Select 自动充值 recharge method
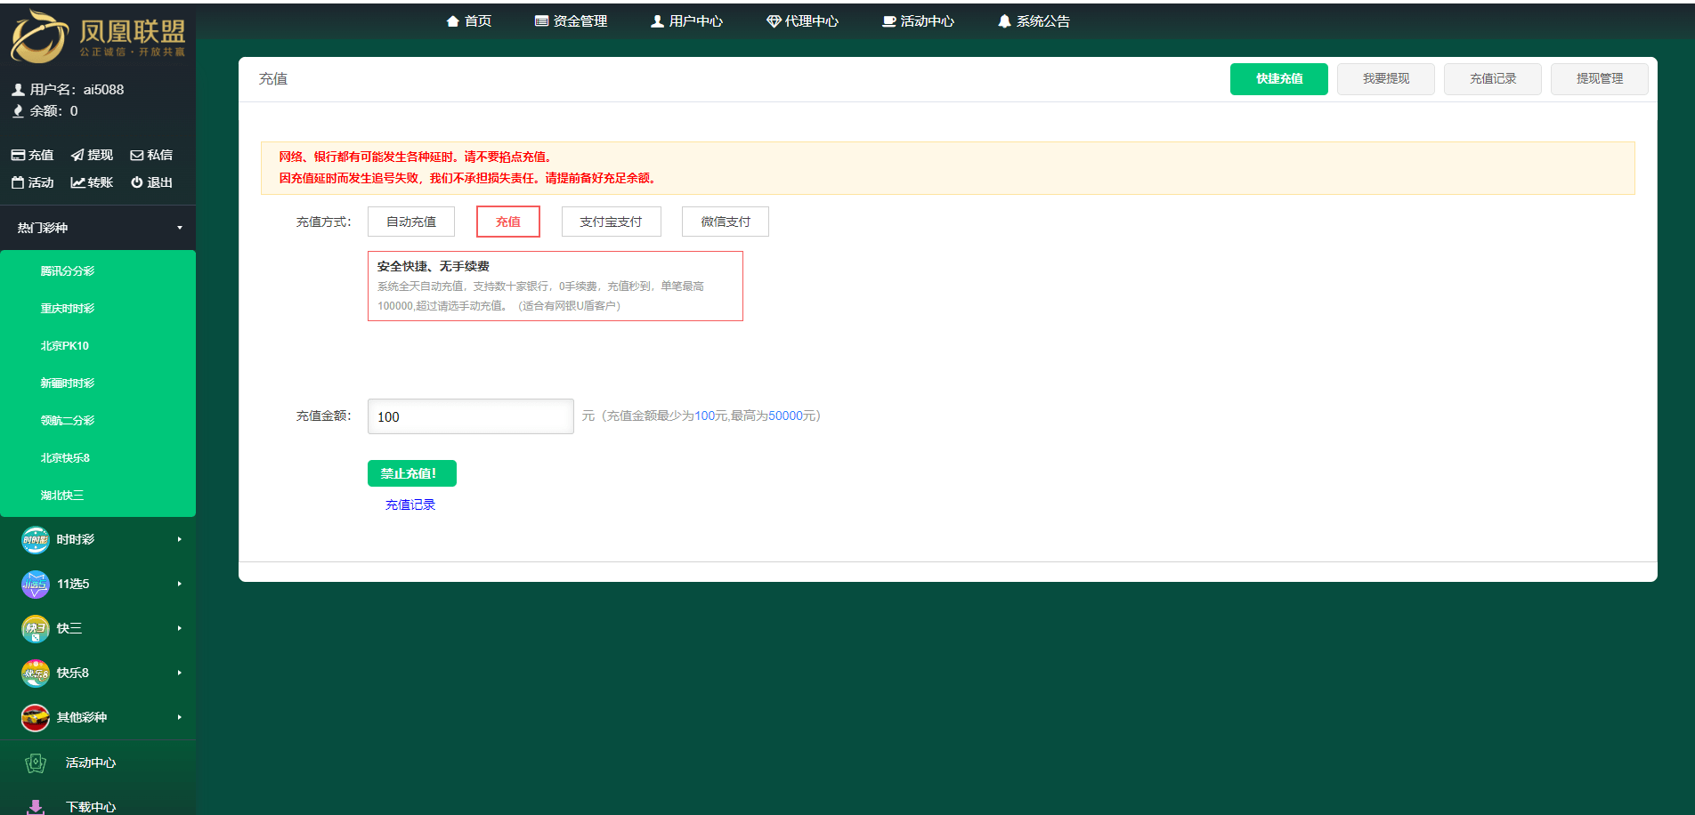Screen dimensions: 1695x815 [411, 222]
